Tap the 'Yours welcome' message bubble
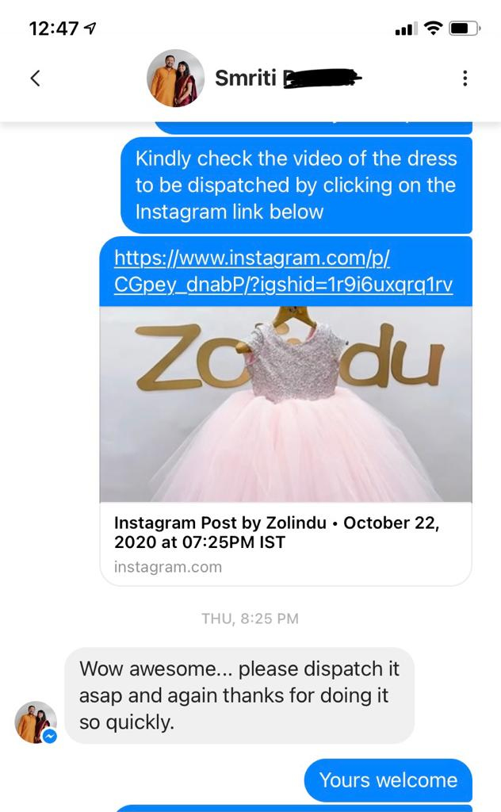Screen dimensions: 501x812 (x=388, y=780)
